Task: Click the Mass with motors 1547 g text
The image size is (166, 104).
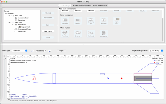Action: 19,62
